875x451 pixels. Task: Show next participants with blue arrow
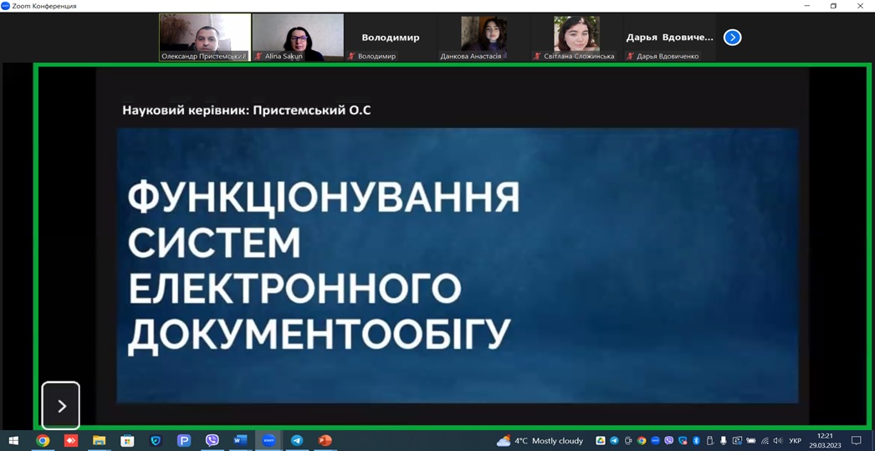pyautogui.click(x=732, y=38)
